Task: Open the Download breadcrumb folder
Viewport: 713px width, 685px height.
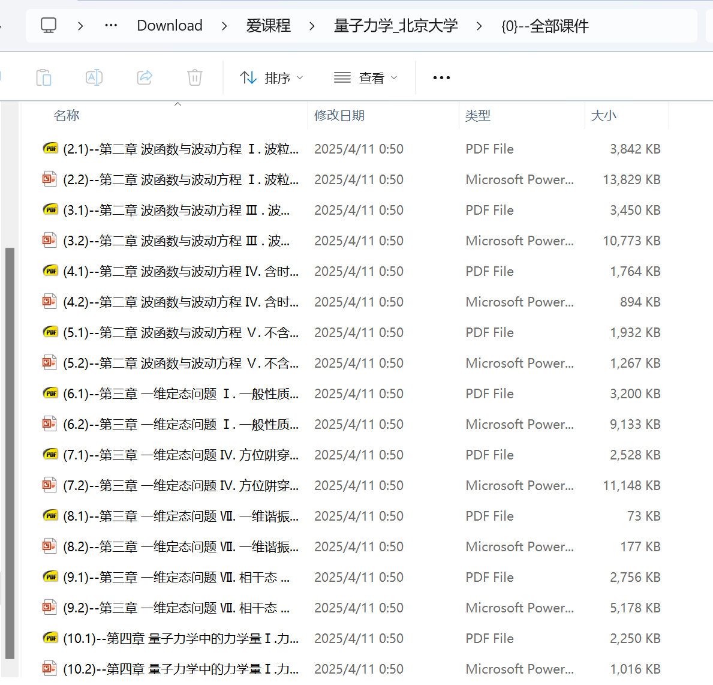Action: pyautogui.click(x=170, y=25)
